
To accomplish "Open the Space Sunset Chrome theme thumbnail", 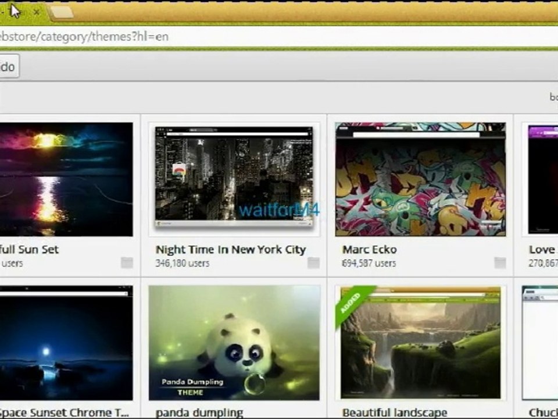I will tap(65, 342).
